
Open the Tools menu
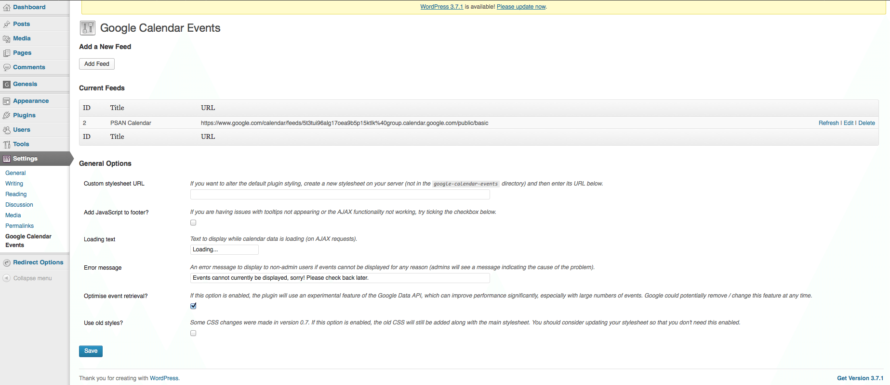(x=21, y=144)
